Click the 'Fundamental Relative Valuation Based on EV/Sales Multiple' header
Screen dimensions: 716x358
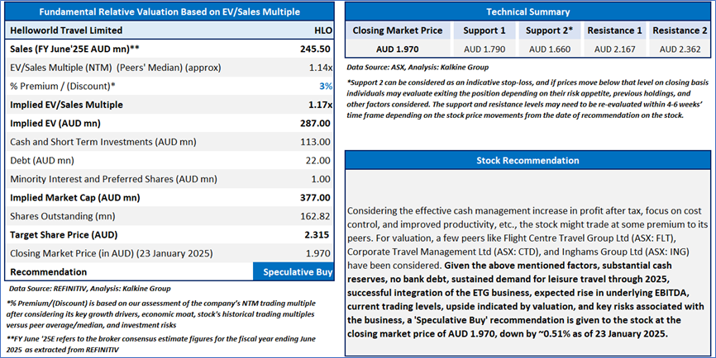click(x=169, y=12)
